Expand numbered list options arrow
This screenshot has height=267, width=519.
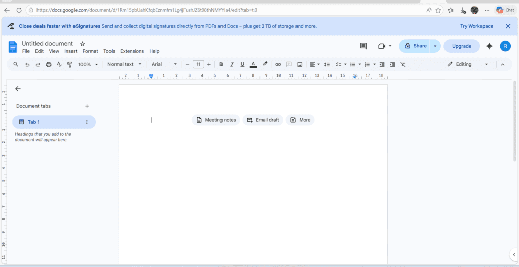[375, 64]
